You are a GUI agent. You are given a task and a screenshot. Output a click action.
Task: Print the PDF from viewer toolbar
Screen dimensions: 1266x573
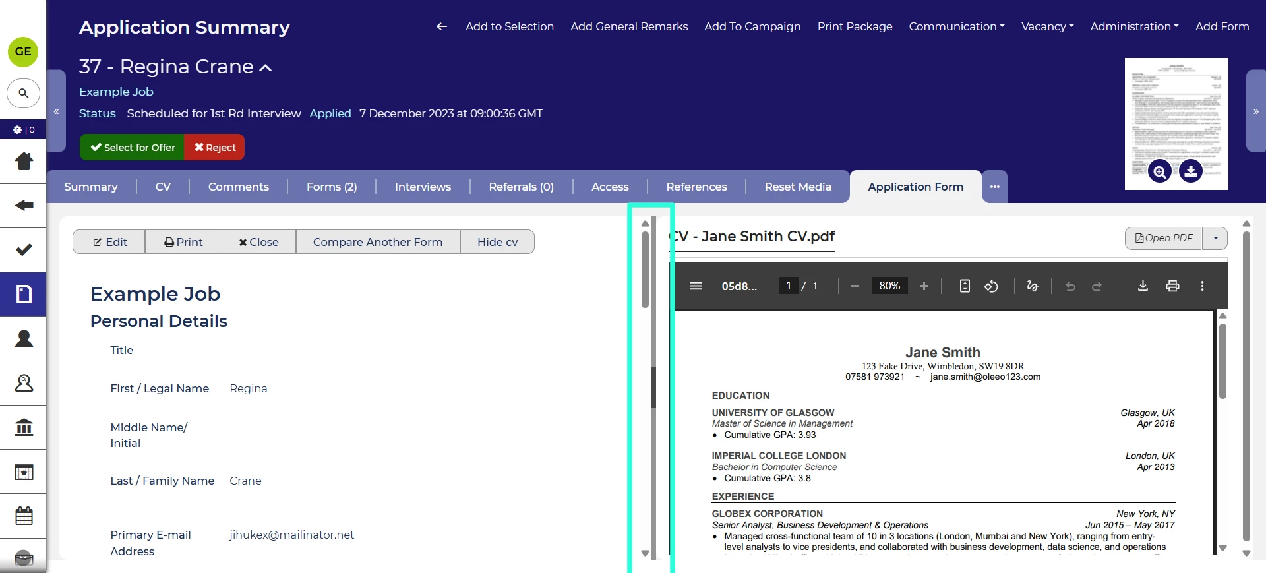[x=1172, y=286]
